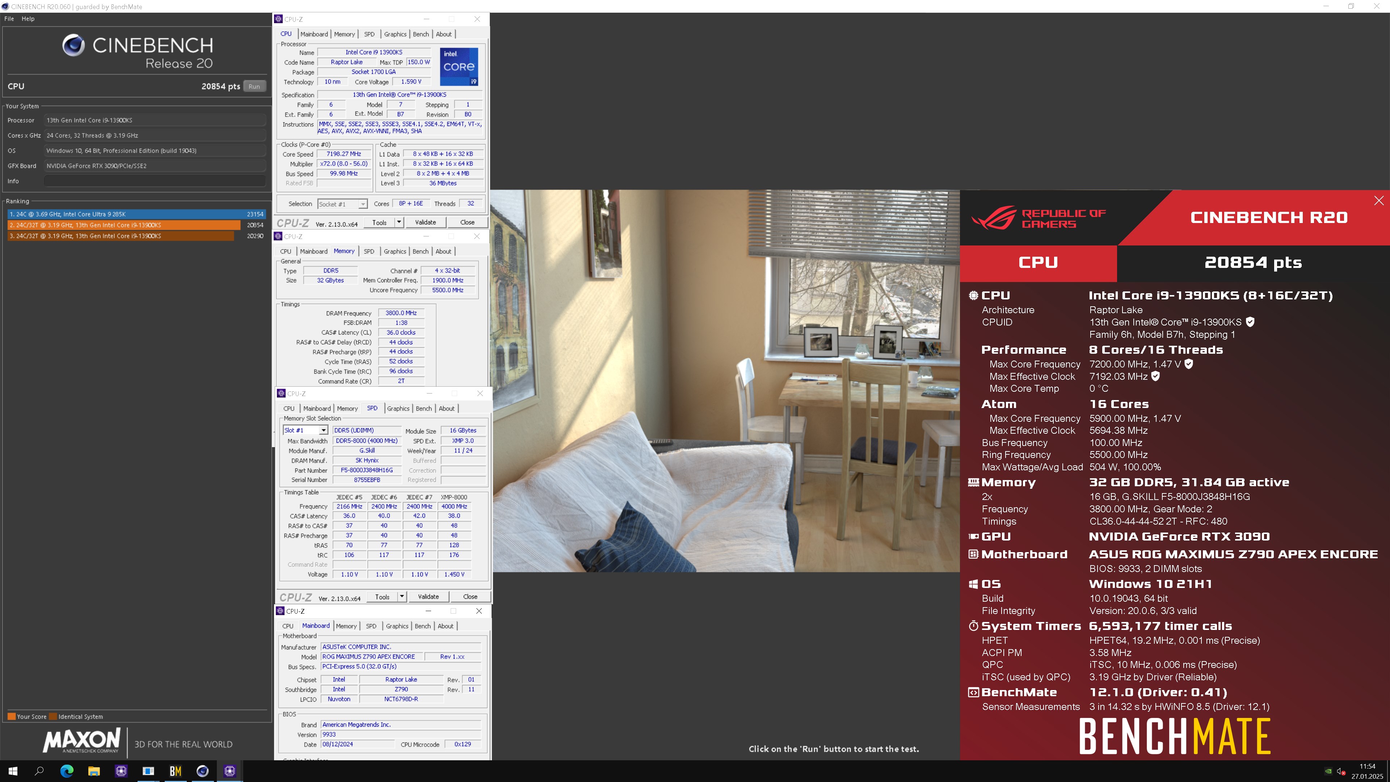This screenshot has width=1390, height=782.
Task: Open BenchMate BM icon in taskbar
Action: tap(175, 771)
